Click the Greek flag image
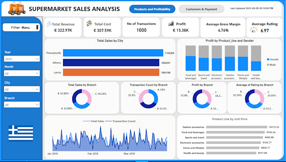The width and height of the screenshot is (286, 162). [x=21, y=133]
